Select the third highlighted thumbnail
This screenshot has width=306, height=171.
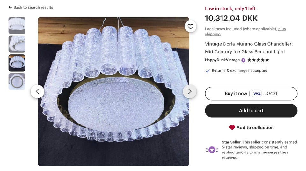pos(17,63)
